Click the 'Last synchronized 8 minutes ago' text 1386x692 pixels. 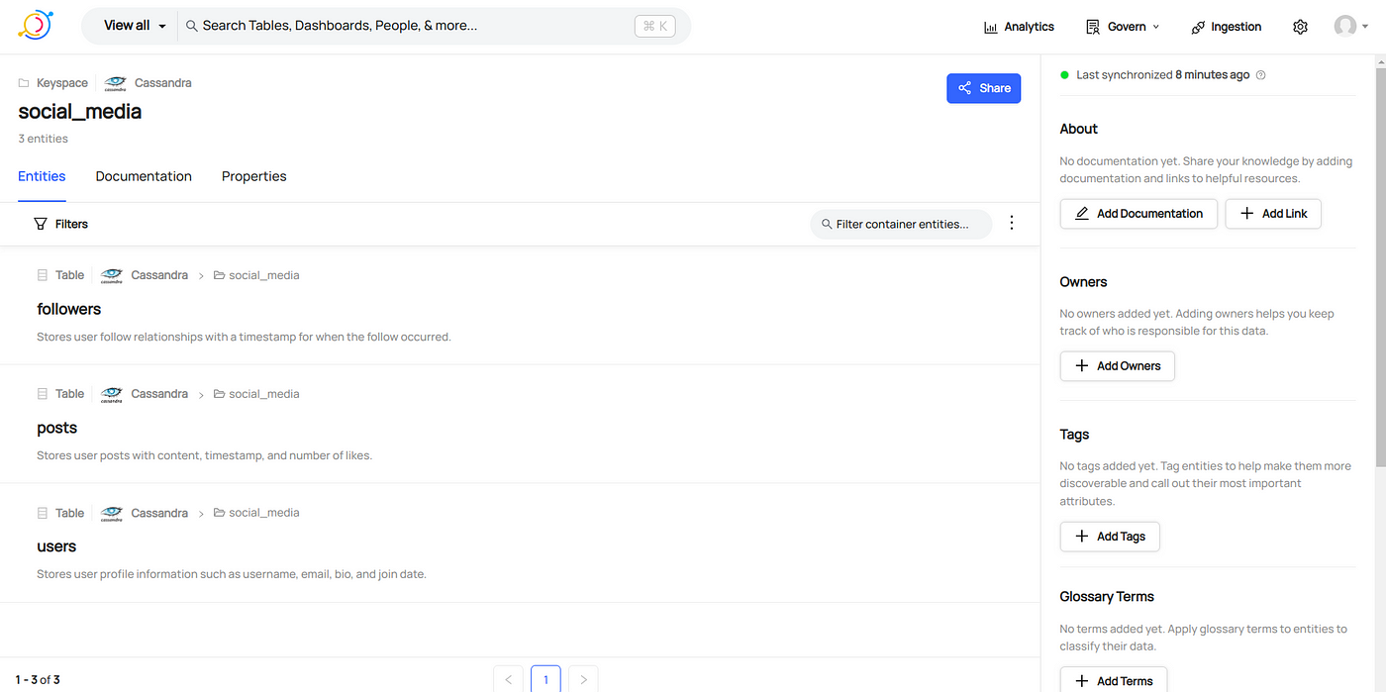pos(1162,75)
